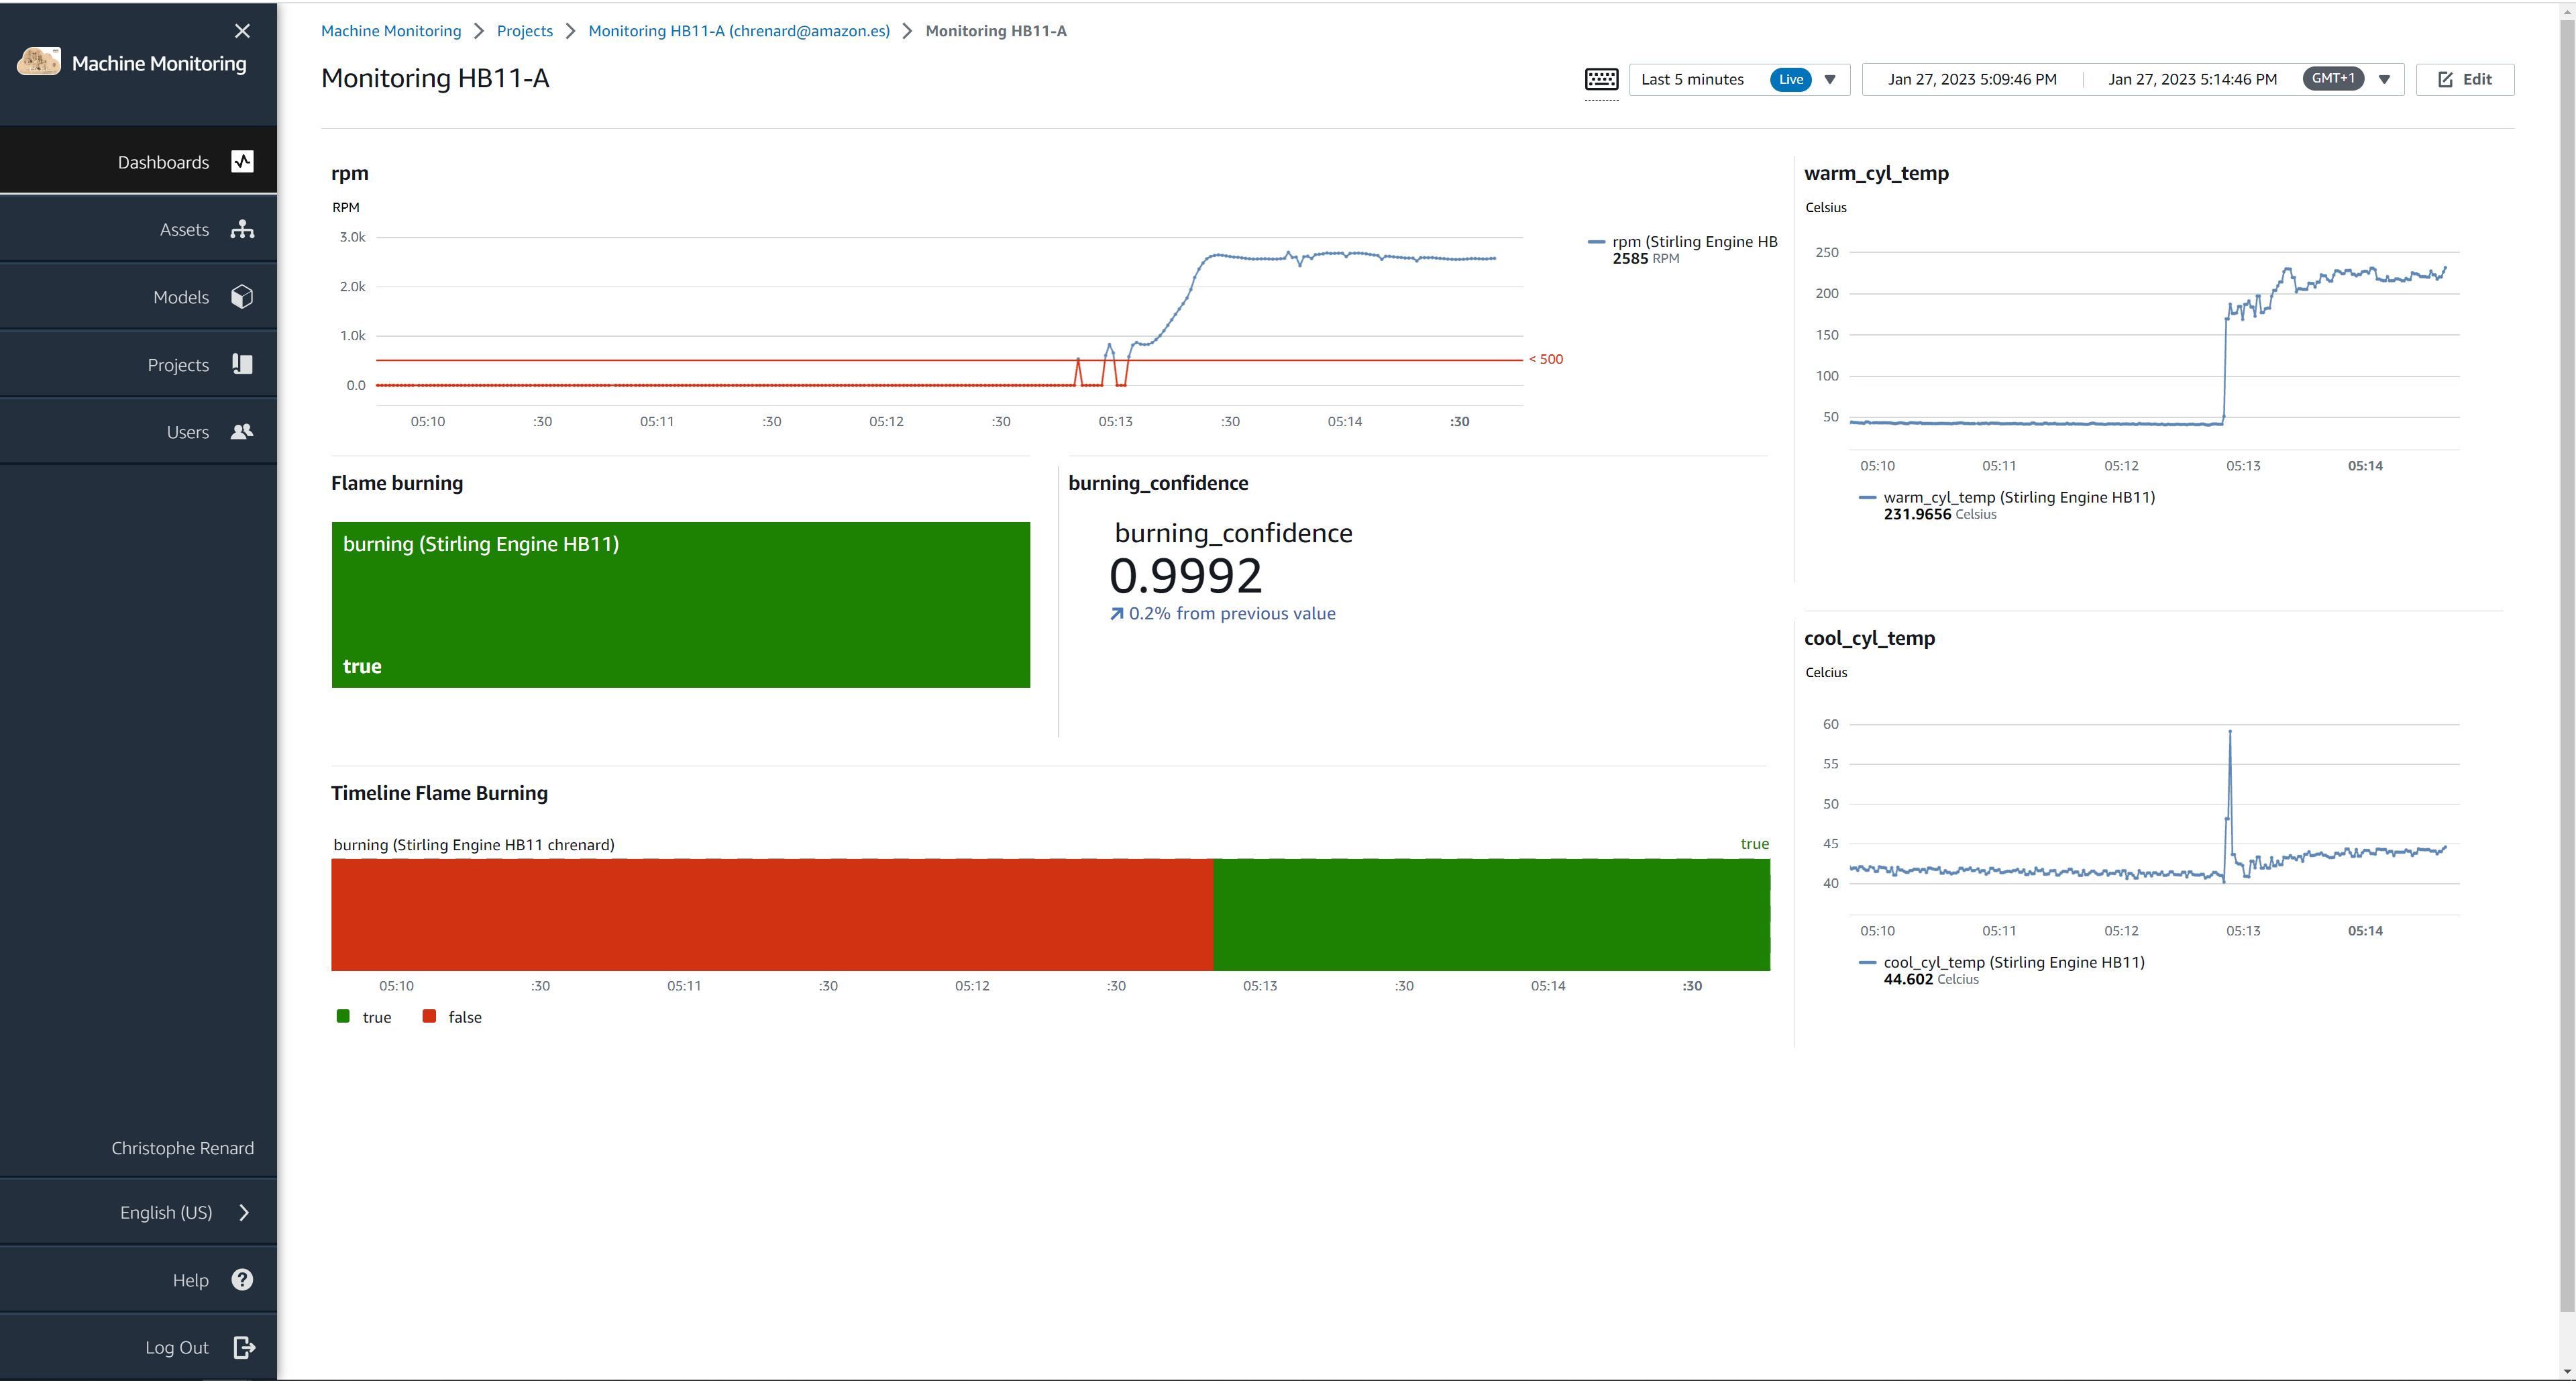This screenshot has height=1381, width=2576.
Task: Click the Projects icon in the sidebar
Action: pyautogui.click(x=242, y=364)
